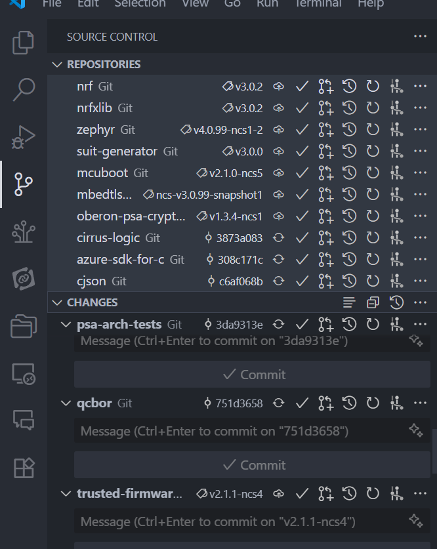Screen dimensions: 437x549
Task: Open the Terminal menu
Action: 318,3
